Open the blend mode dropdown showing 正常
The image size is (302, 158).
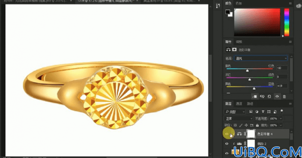(x=239, y=118)
